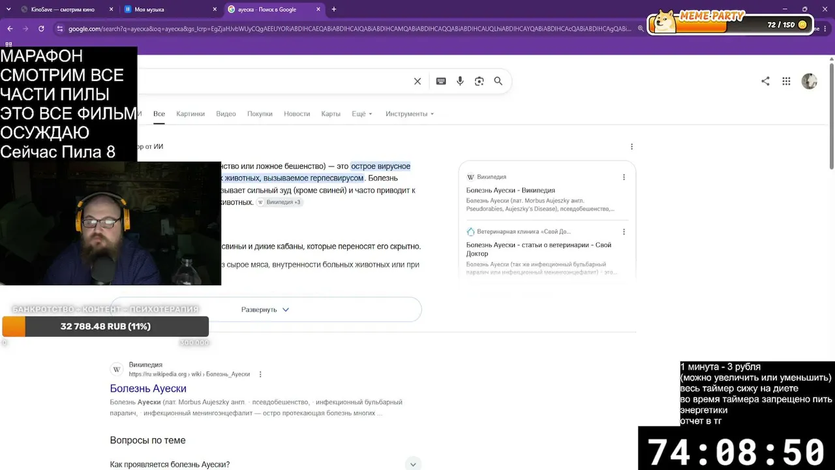Switch to the KinoSave tab
Screen dimensions: 835x470
(65, 9)
